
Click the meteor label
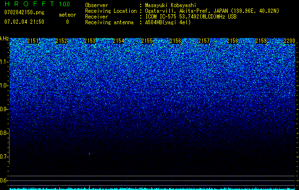pyautogui.click(x=68, y=15)
